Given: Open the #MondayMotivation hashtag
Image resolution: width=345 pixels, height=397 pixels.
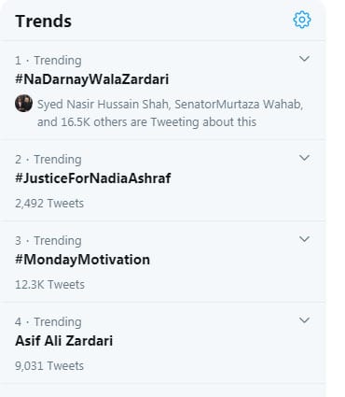Looking at the screenshot, I should click(x=82, y=260).
